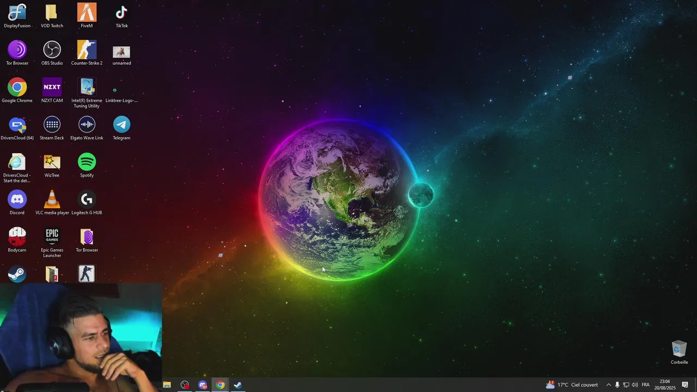This screenshot has width=697, height=392.
Task: Expand the hidden system tray icons chevron
Action: [608, 385]
